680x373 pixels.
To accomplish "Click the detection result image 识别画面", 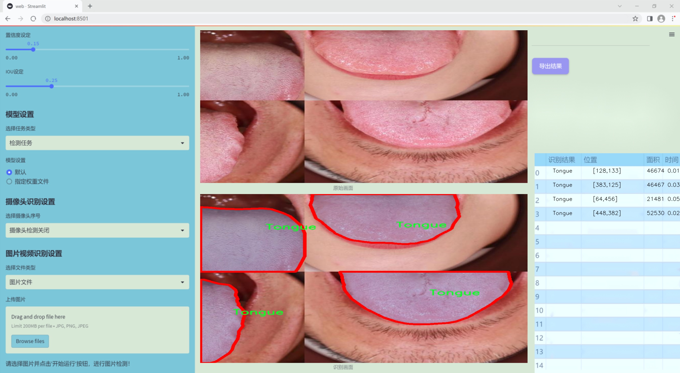I will click(x=363, y=278).
